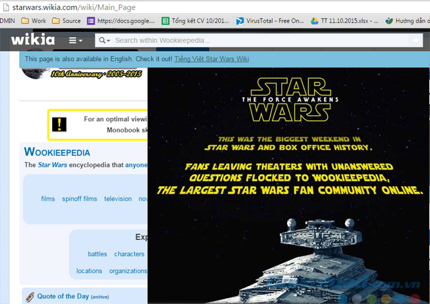430x304 pixels.
Task: Click the page icon in the address bar
Action: pos(6,7)
